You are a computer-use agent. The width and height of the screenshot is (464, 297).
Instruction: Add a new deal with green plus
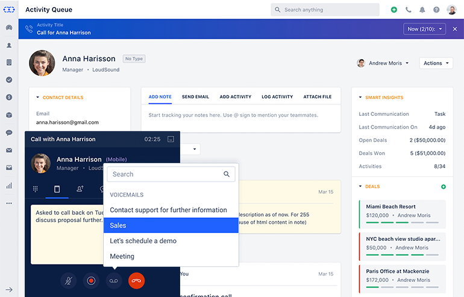point(444,187)
